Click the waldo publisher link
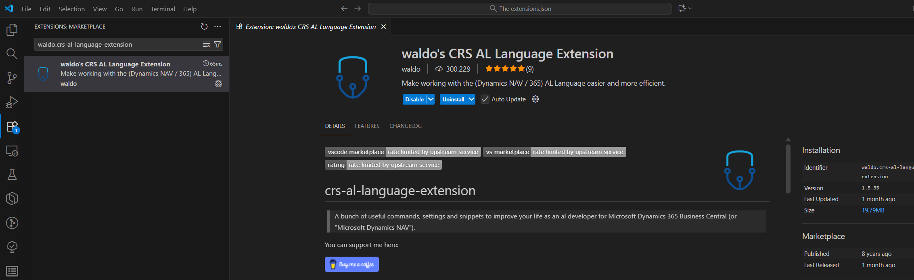914x280 pixels. click(x=411, y=69)
